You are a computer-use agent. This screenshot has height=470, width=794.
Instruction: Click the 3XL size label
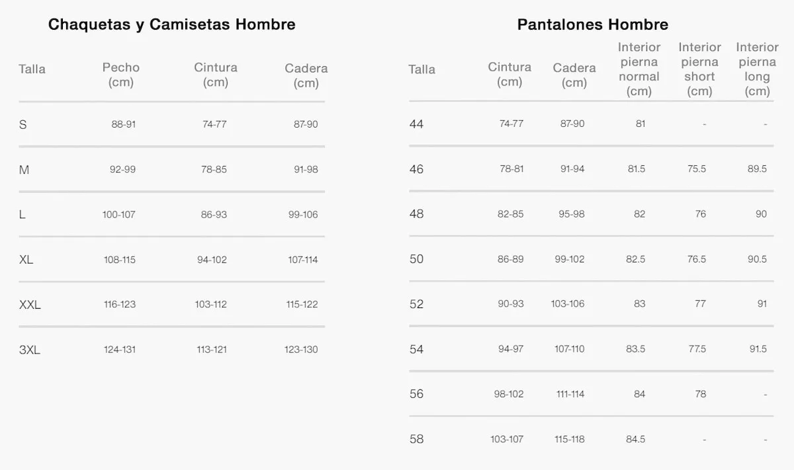click(x=30, y=350)
